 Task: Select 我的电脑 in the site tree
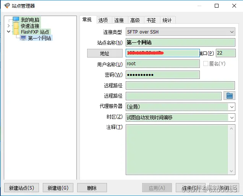(30, 20)
